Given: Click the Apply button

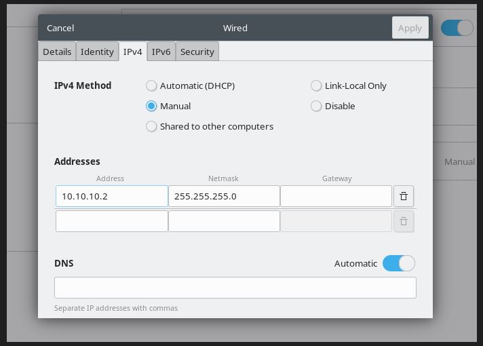Looking at the screenshot, I should 410,28.
